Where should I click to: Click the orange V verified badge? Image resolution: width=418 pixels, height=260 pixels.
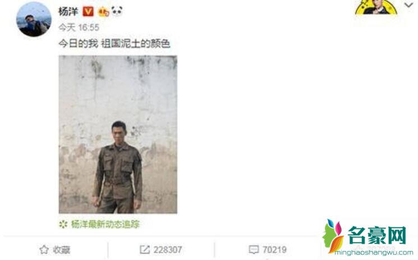tap(88, 11)
